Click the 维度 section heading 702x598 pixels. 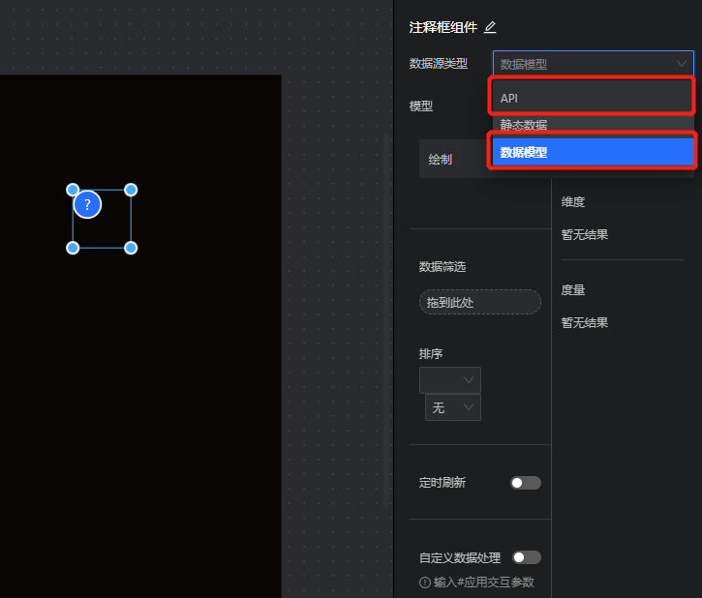[573, 202]
